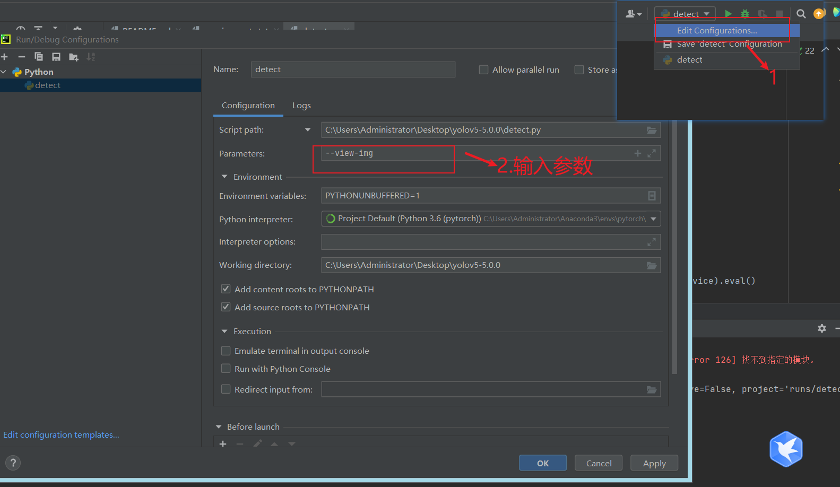The width and height of the screenshot is (840, 487).
Task: Enable Emulate terminal in output console
Action: point(226,351)
